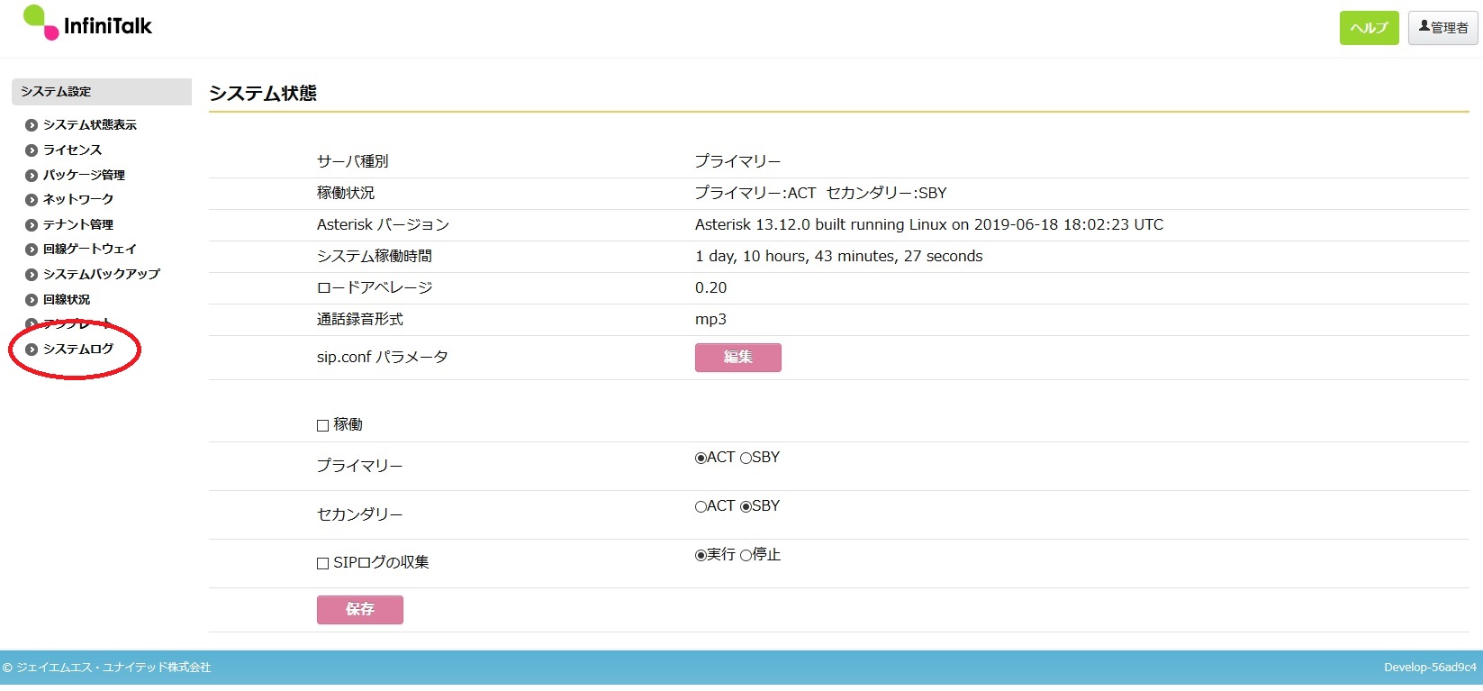Go to パッケージ管理
This screenshot has width=1483, height=691.
[84, 176]
